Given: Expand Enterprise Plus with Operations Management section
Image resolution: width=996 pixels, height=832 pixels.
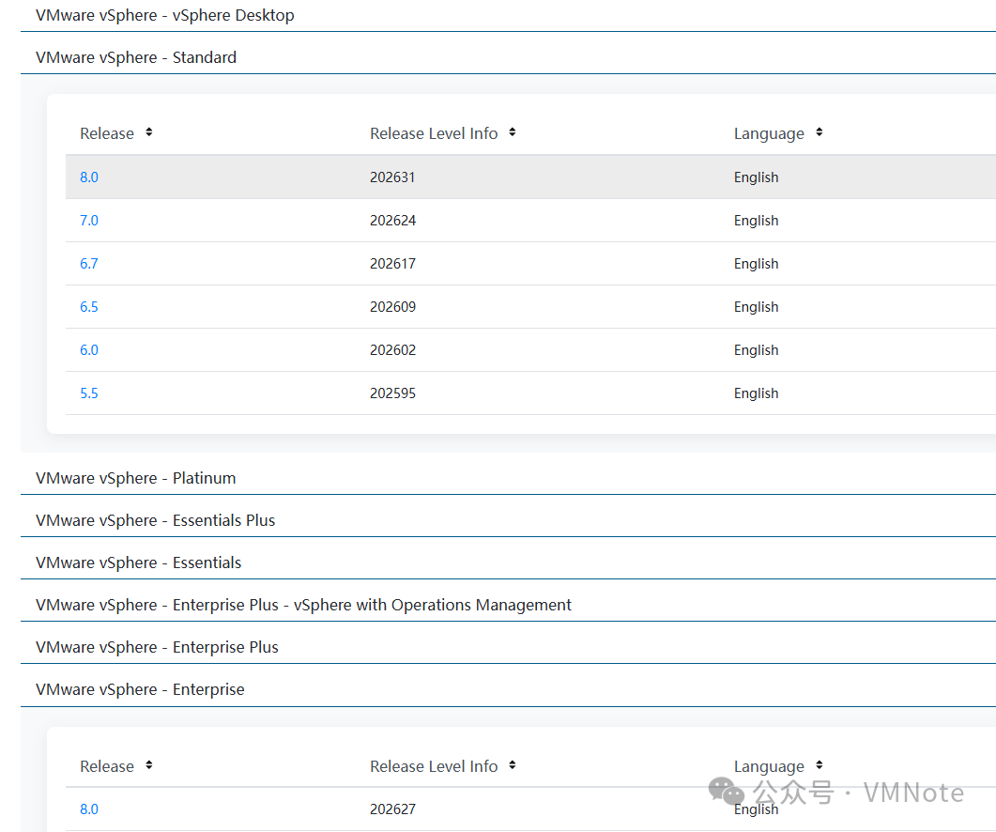Looking at the screenshot, I should click(303, 605).
